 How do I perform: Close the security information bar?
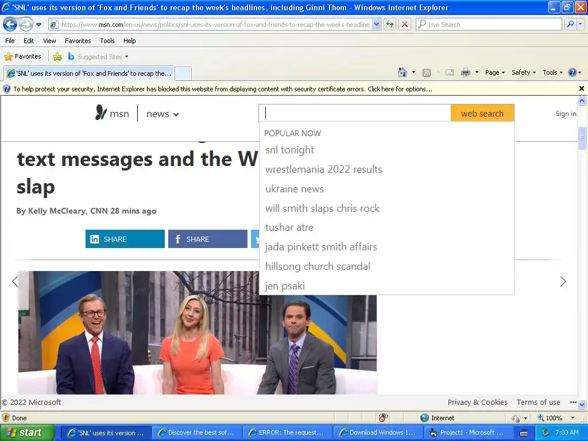(x=581, y=88)
